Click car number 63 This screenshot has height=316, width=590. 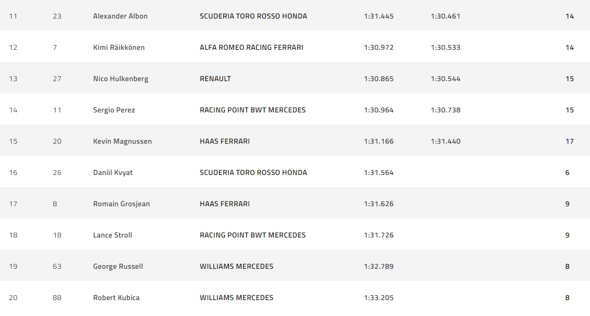tap(57, 266)
